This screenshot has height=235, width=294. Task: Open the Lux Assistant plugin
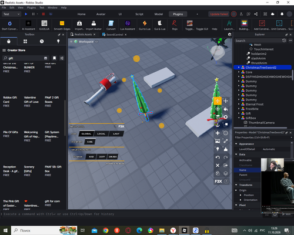128,25
